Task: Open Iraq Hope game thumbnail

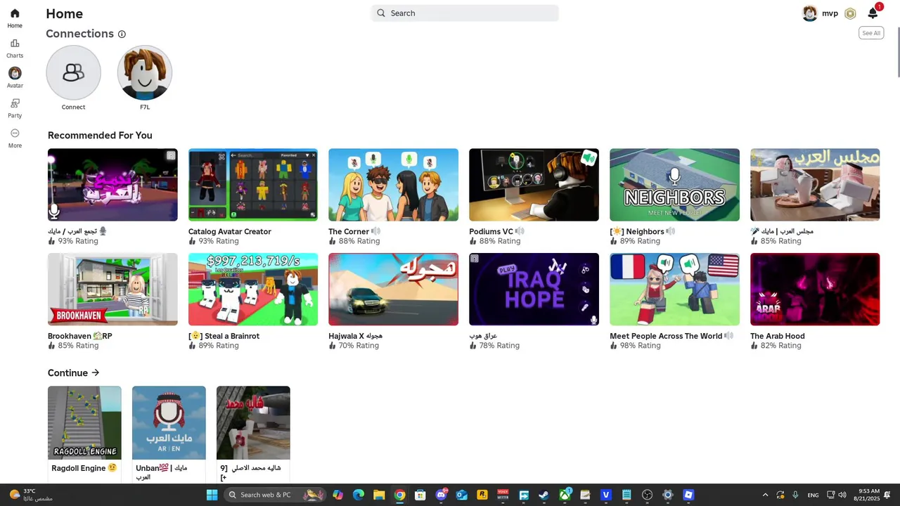Action: [534, 290]
